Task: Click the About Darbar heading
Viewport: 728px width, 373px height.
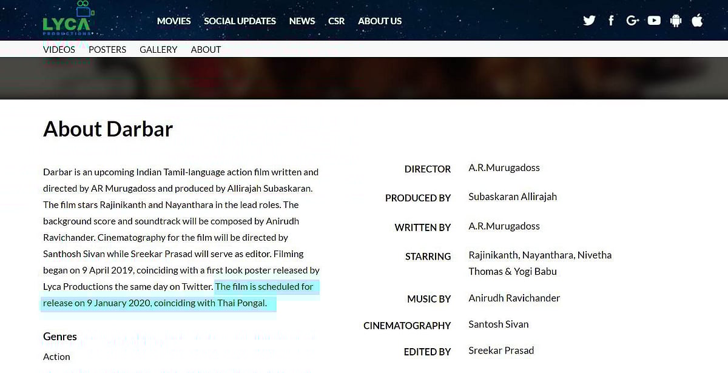Action: click(108, 129)
